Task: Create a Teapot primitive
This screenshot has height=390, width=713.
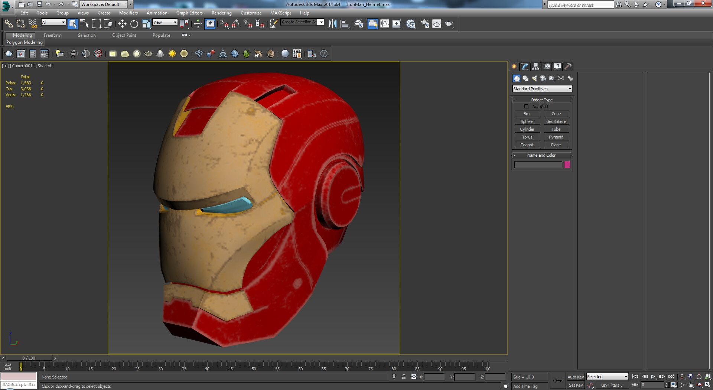Action: [527, 145]
